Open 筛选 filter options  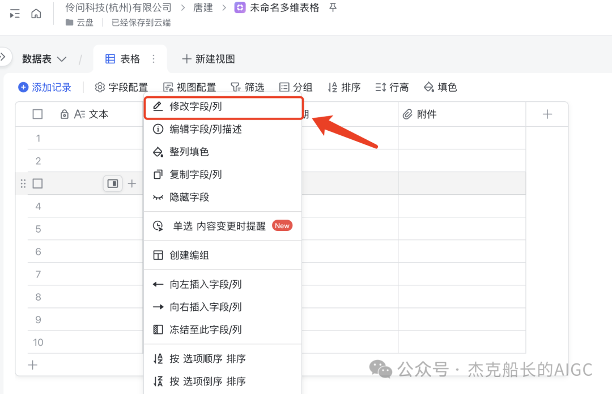pos(248,87)
